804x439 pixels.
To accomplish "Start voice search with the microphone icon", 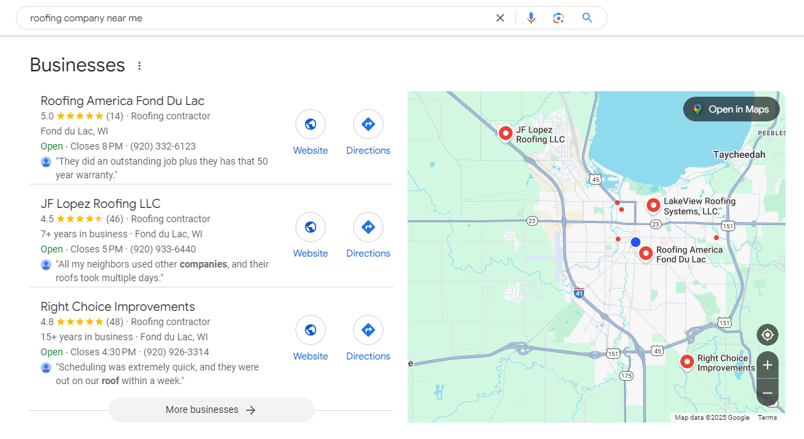I will click(x=531, y=18).
